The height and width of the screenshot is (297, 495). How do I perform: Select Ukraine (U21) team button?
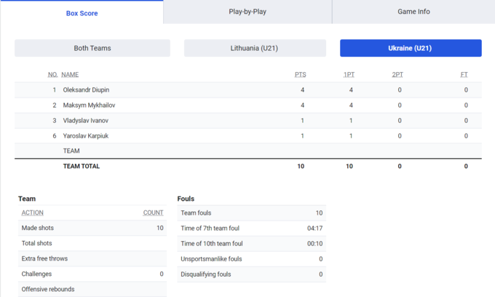411,48
